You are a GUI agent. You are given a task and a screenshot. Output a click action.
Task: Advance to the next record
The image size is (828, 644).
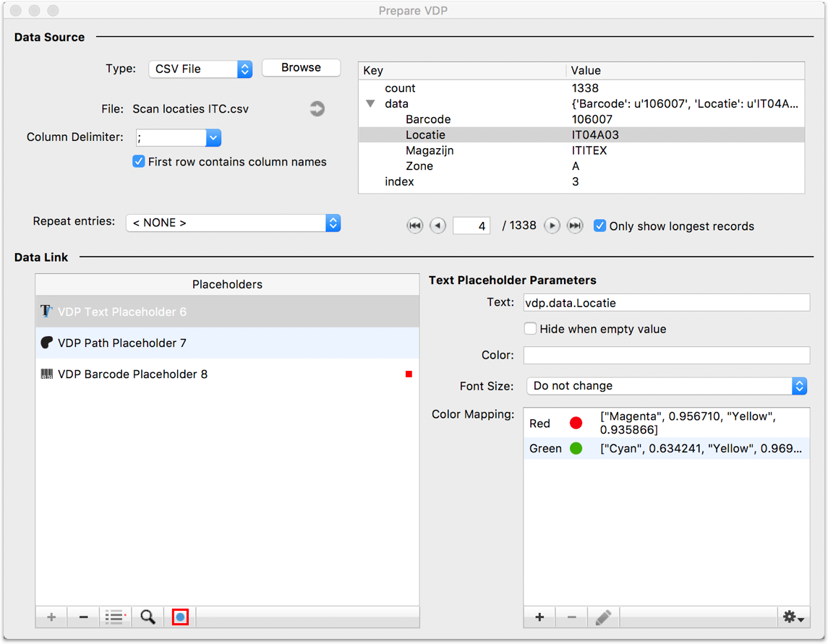[552, 226]
